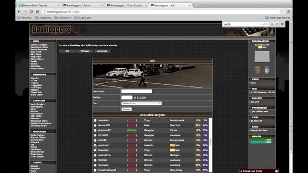The width and height of the screenshot is (308, 173).
Task: Jump to previous find result arrow
Action: 272,24
